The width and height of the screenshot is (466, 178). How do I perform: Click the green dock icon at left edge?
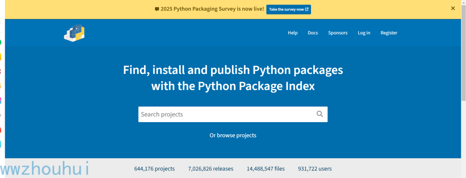click(x=0, y=43)
